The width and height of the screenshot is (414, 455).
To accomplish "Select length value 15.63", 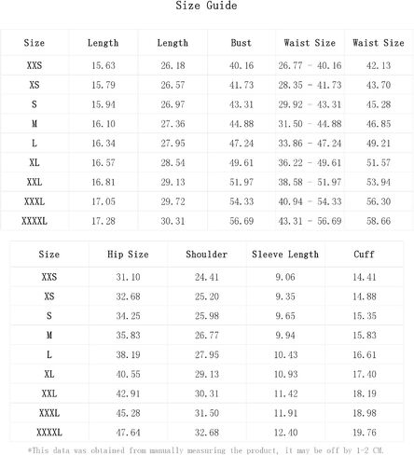I will [103, 65].
